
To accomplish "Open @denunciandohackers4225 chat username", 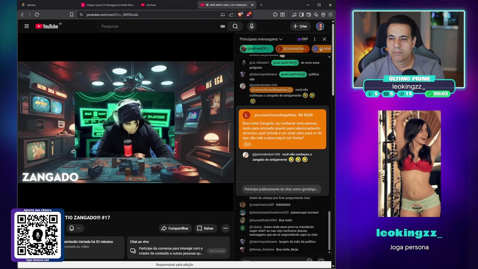I will click(269, 213).
